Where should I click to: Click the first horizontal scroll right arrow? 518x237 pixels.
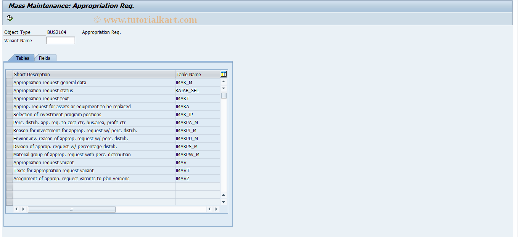pos(23,209)
